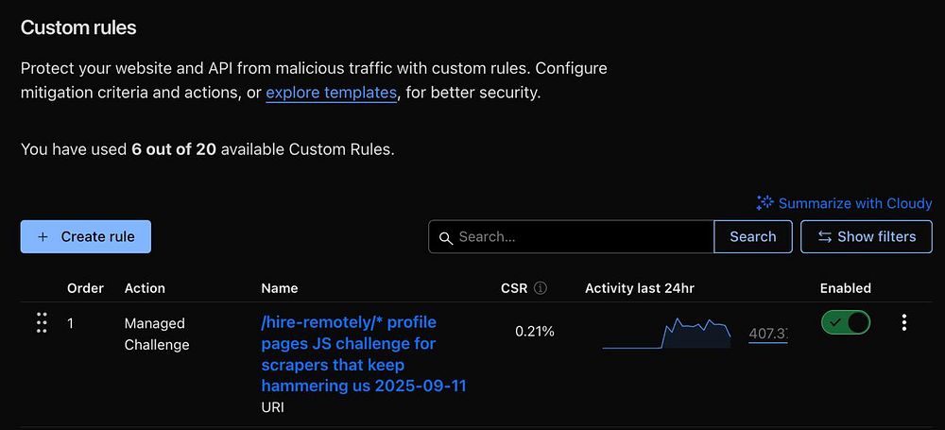This screenshot has height=430, width=945.
Task: View the 24hr activity sparkline chart
Action: [x=666, y=334]
